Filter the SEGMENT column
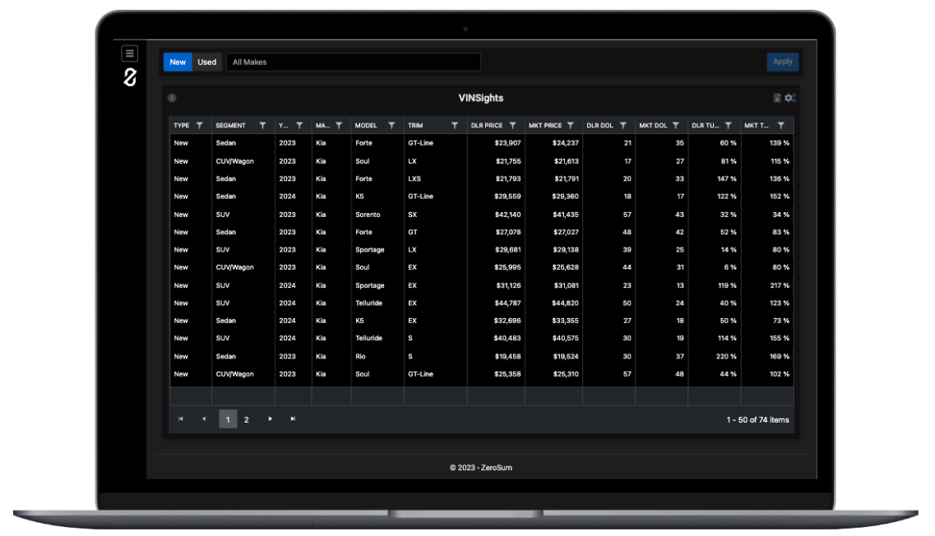935x536 pixels. coord(262,125)
